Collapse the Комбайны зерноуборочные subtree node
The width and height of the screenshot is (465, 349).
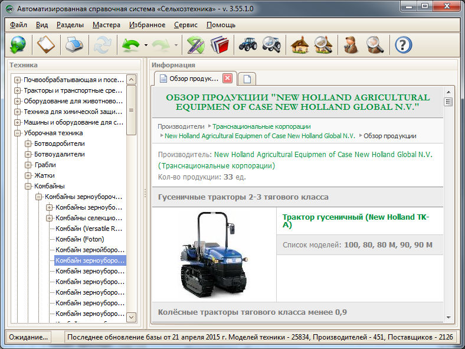[39, 197]
